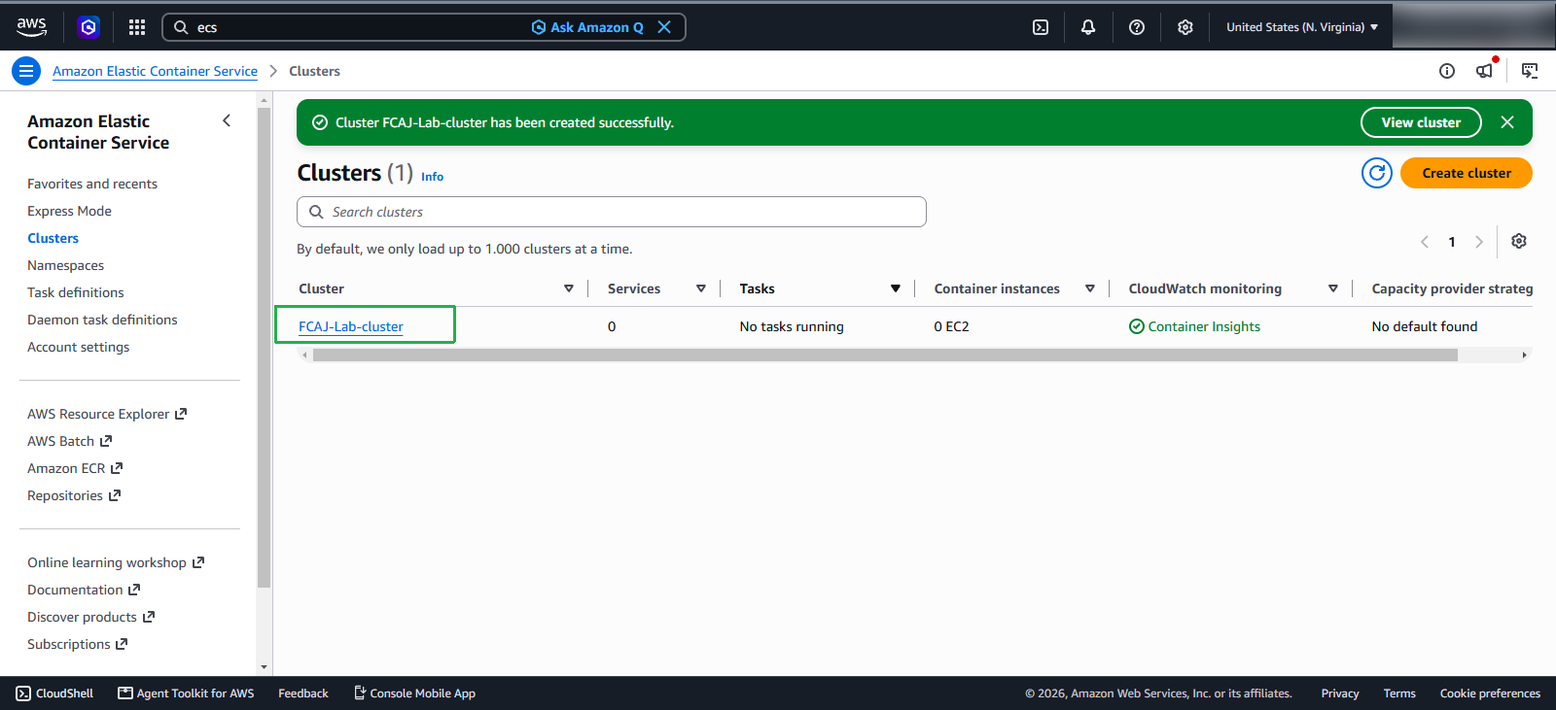The image size is (1556, 710).
Task: Open the info panel icon in breadcrumb bar
Action: click(1447, 71)
